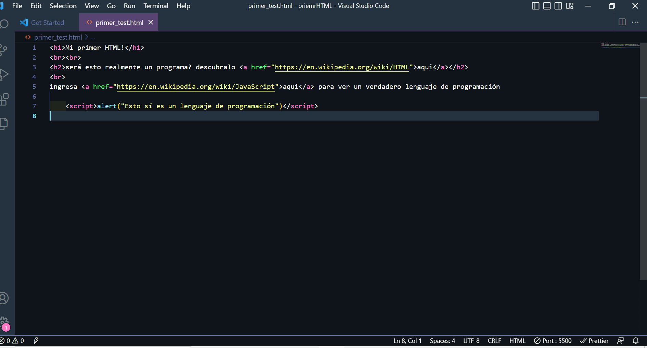
Task: Click the Wikipedia JavaScript link in line 5
Action: 196,87
